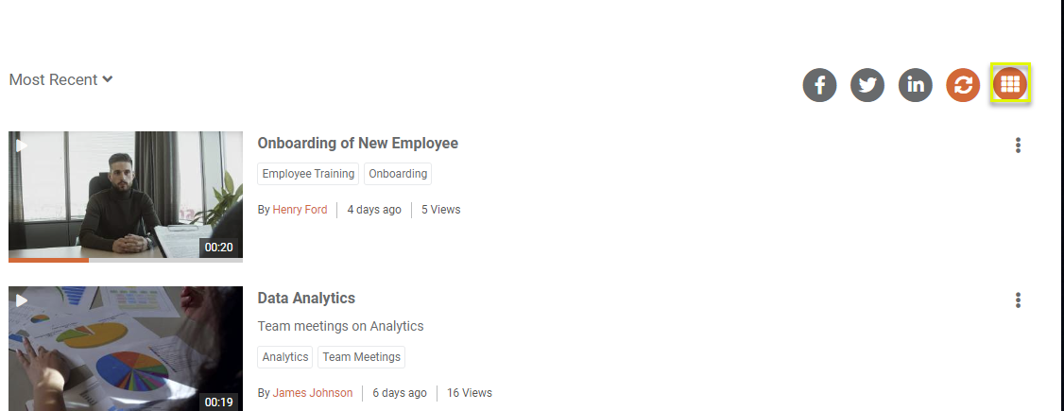Open options menu for Data Analytics video
Viewport: 1064px width, 411px height.
pos(1018,300)
